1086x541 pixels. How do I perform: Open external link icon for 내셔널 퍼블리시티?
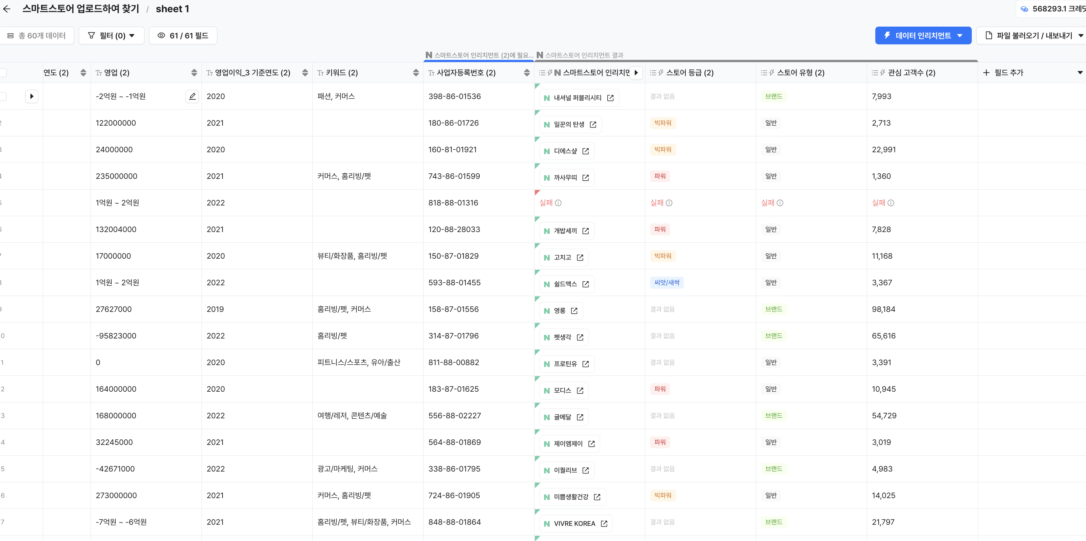pos(610,98)
